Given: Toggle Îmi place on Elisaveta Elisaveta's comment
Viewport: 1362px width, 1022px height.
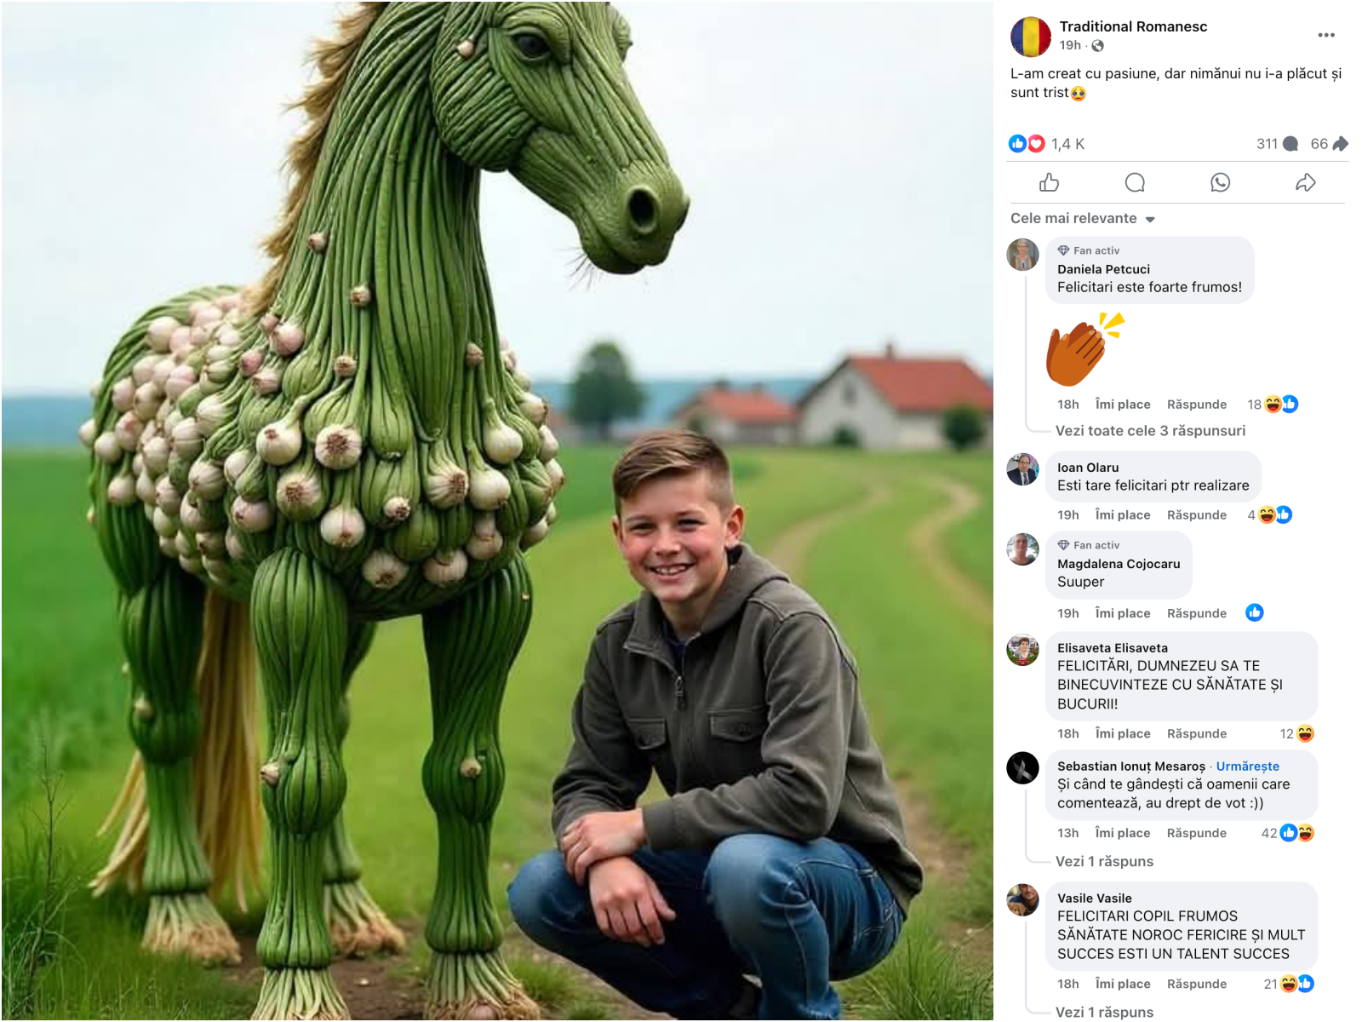Looking at the screenshot, I should point(1123,734).
